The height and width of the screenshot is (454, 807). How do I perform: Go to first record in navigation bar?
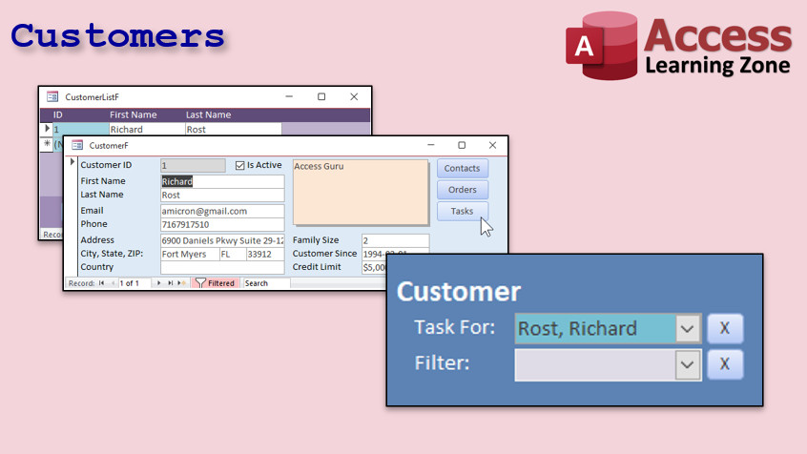click(x=102, y=283)
